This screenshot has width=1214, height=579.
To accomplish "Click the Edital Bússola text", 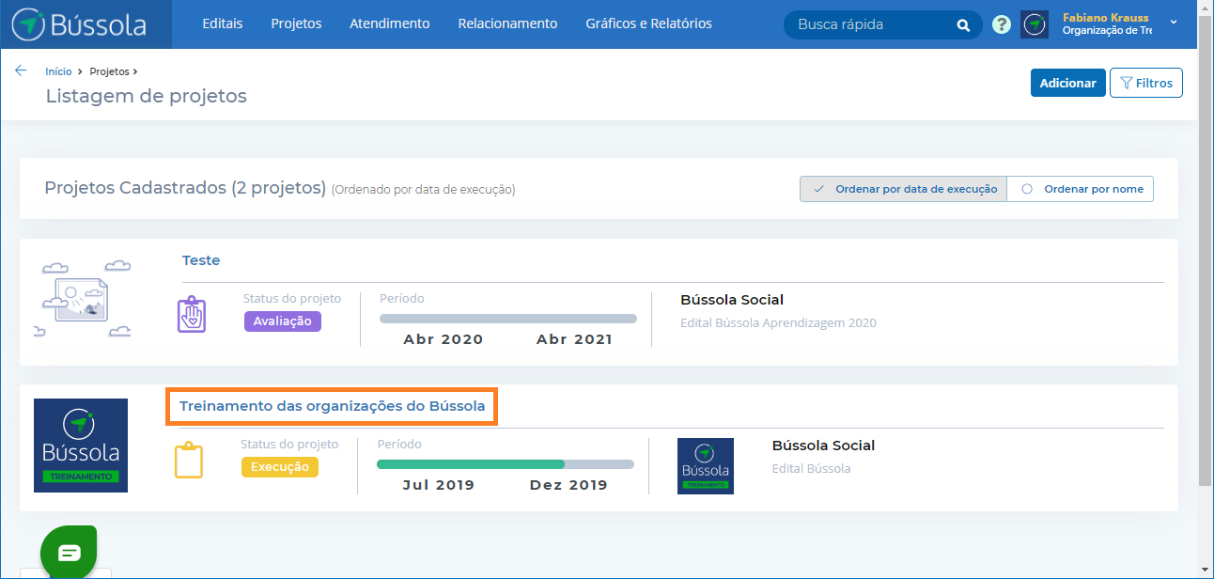I will tap(811, 468).
